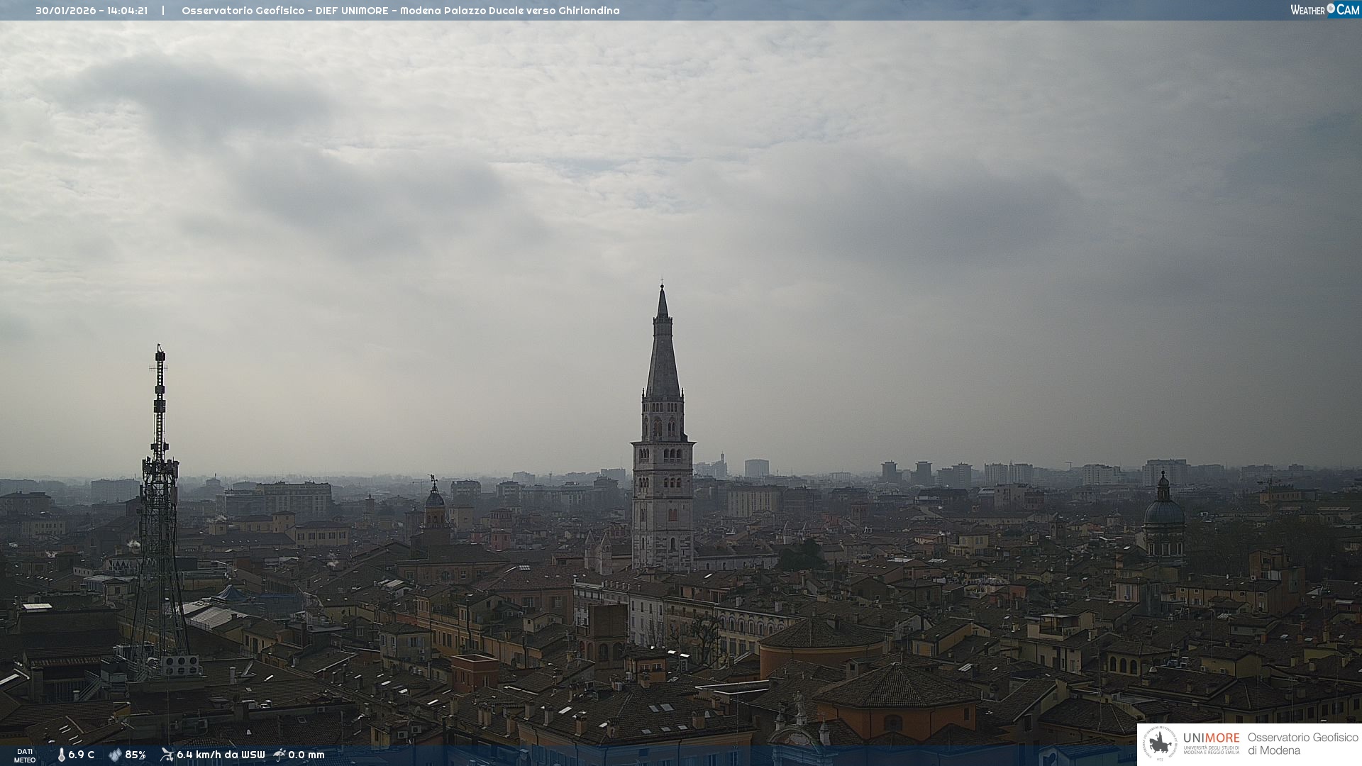The height and width of the screenshot is (766, 1362).
Task: Click the 6.4 km/h da WSW reading
Action: (x=221, y=755)
